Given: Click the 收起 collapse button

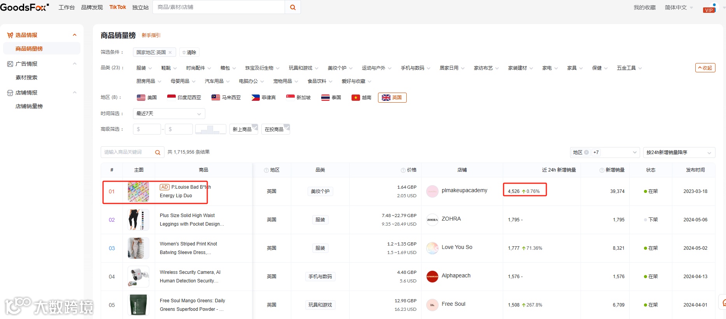Looking at the screenshot, I should 705,68.
